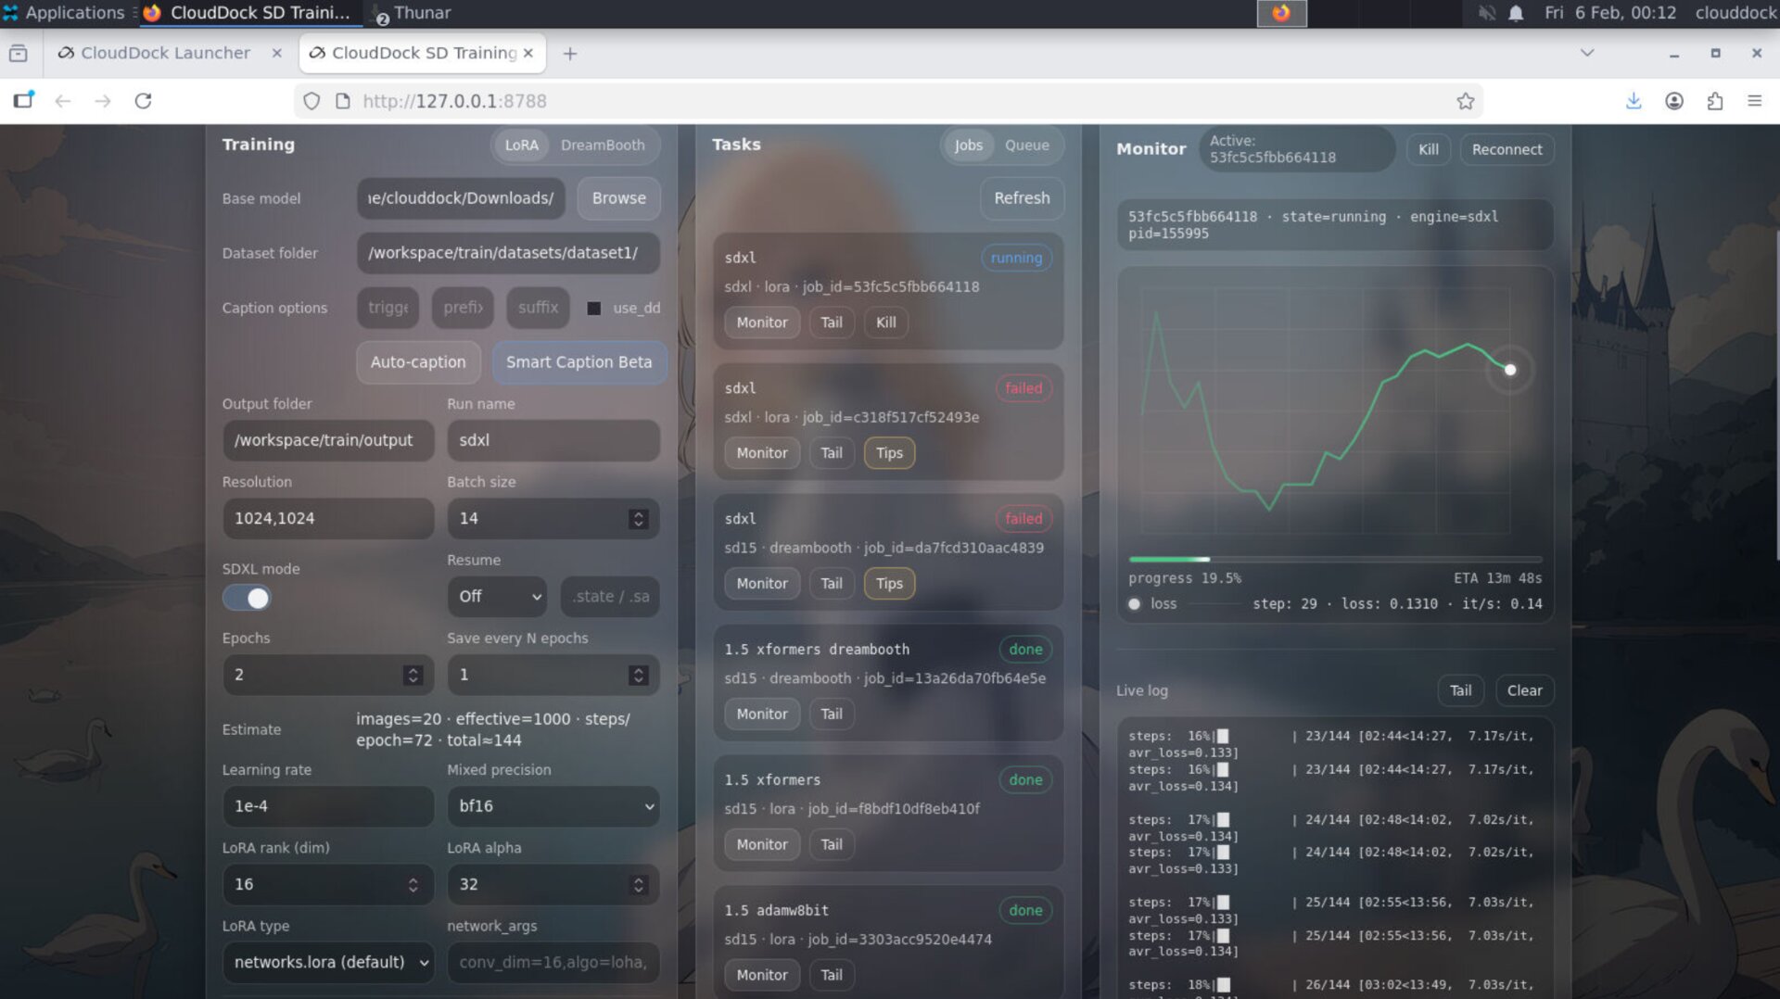Switch to the Queue tab in Tasks
Image resolution: width=1780 pixels, height=999 pixels.
click(1026, 145)
